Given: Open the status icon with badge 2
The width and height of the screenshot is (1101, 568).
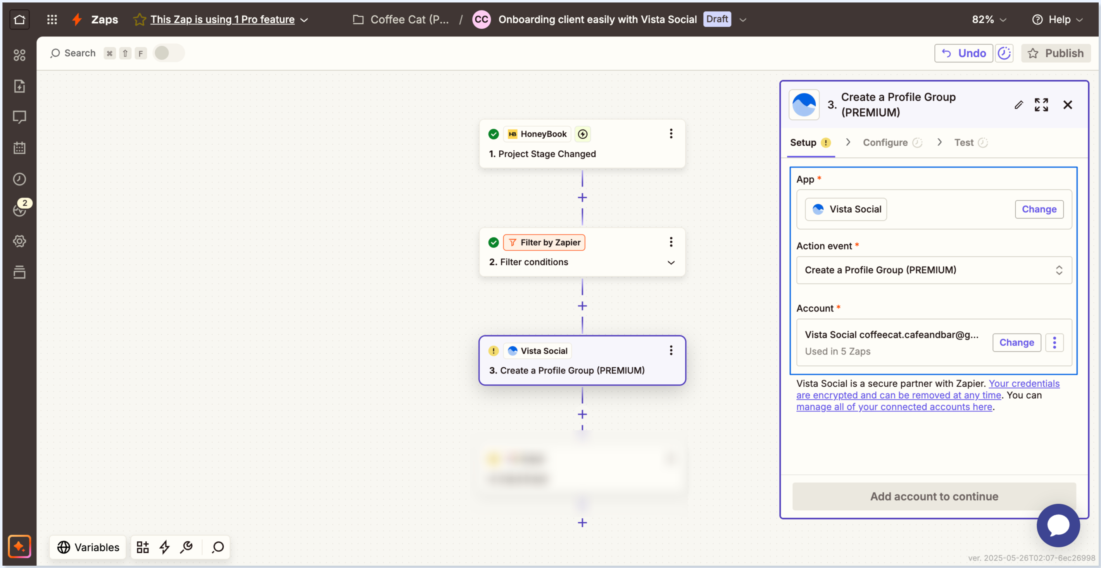Looking at the screenshot, I should pyautogui.click(x=19, y=210).
